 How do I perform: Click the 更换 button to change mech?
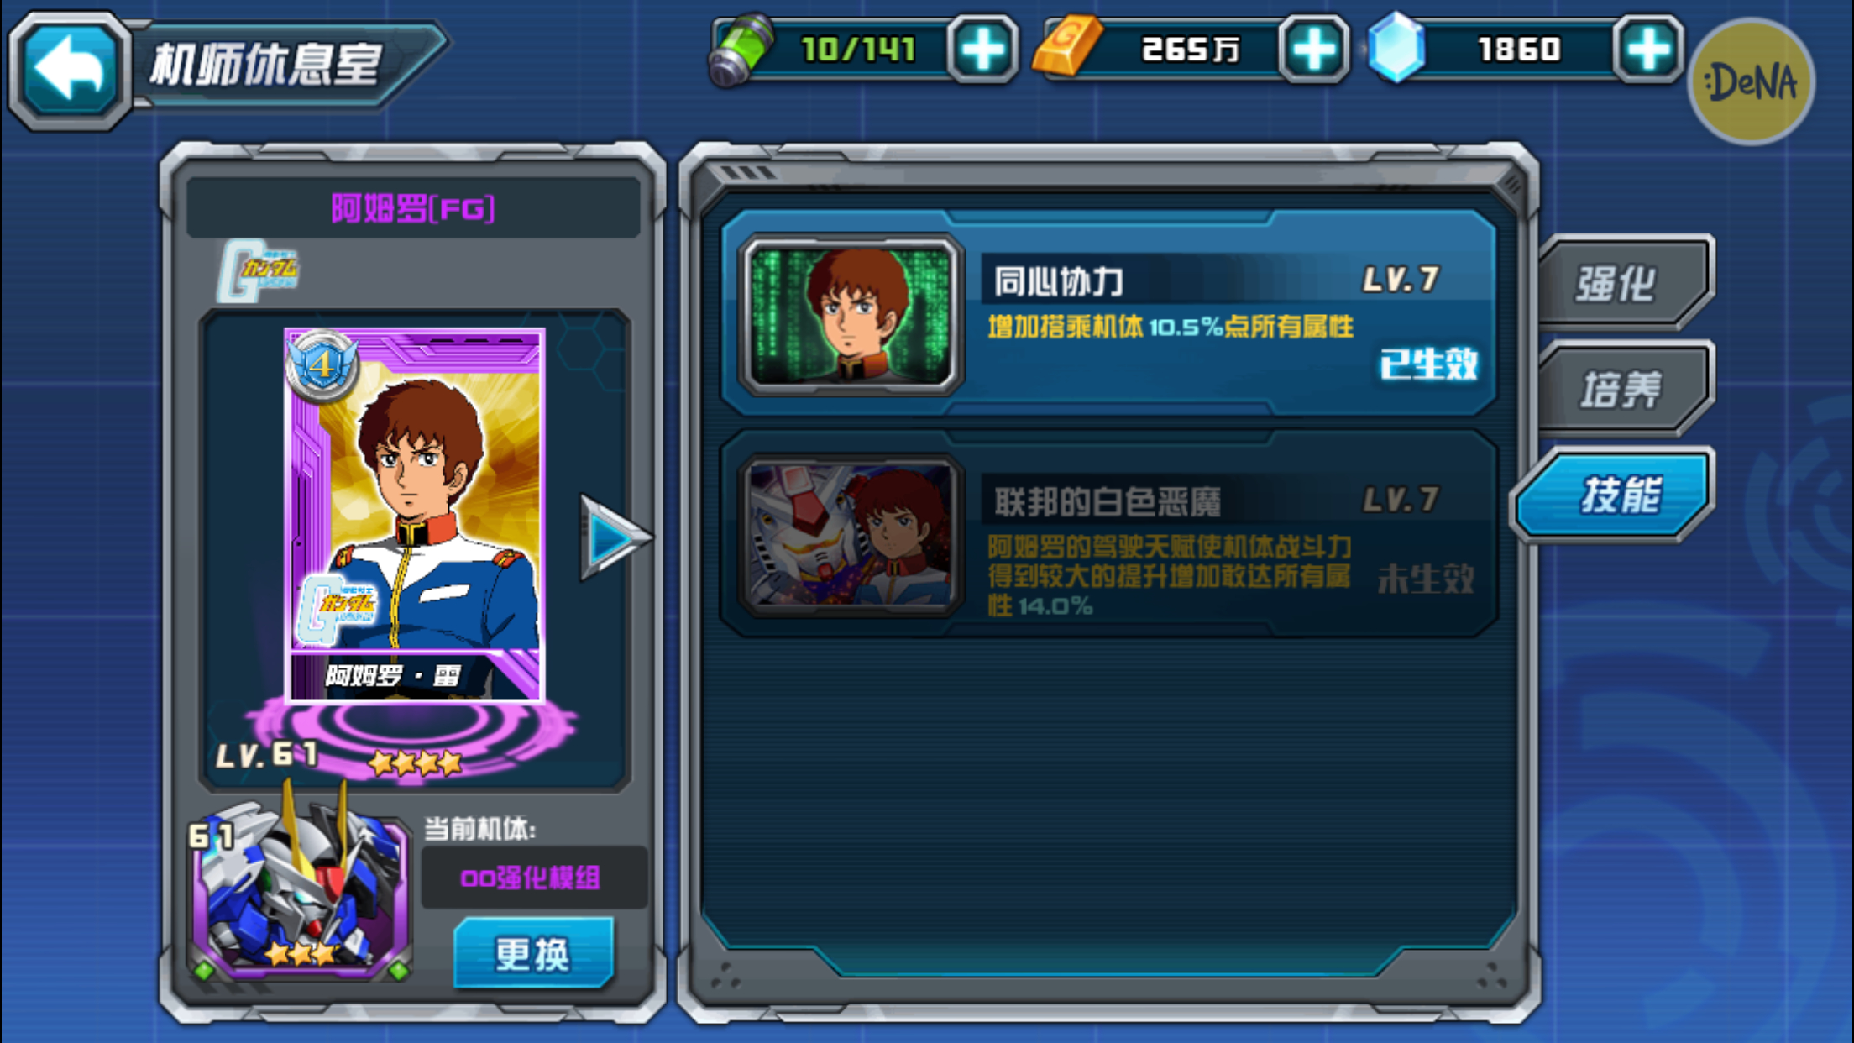tap(534, 953)
